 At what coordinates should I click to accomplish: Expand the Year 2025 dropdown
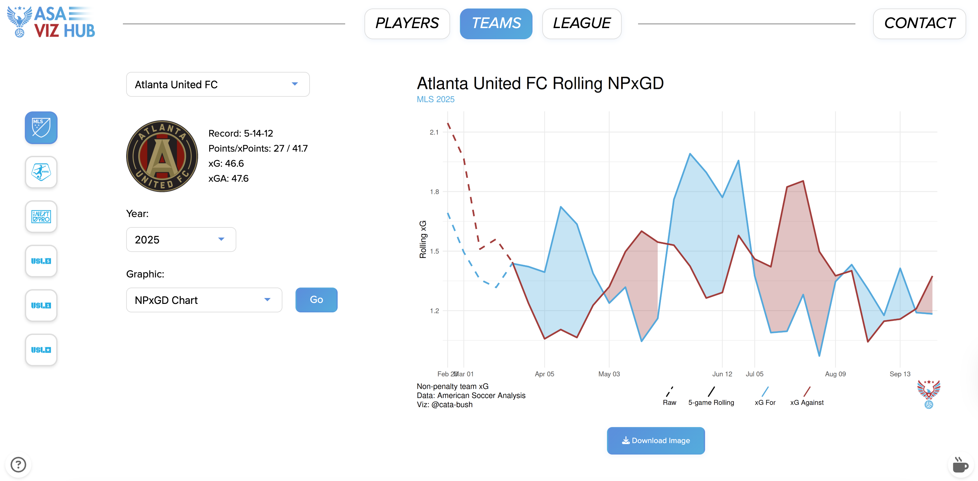point(181,240)
